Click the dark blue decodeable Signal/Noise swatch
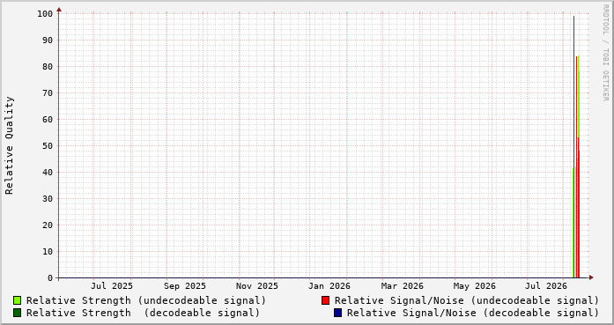 tap(337, 313)
